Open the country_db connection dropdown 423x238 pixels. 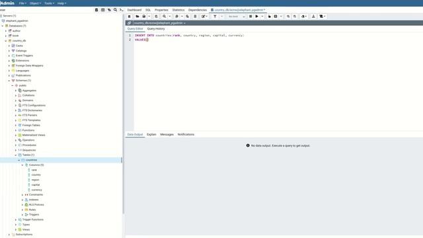coord(160,23)
